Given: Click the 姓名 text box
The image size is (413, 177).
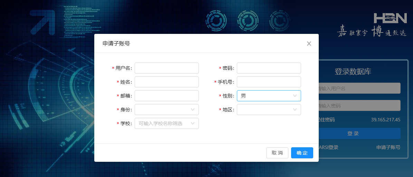Looking at the screenshot, I should point(166,82).
